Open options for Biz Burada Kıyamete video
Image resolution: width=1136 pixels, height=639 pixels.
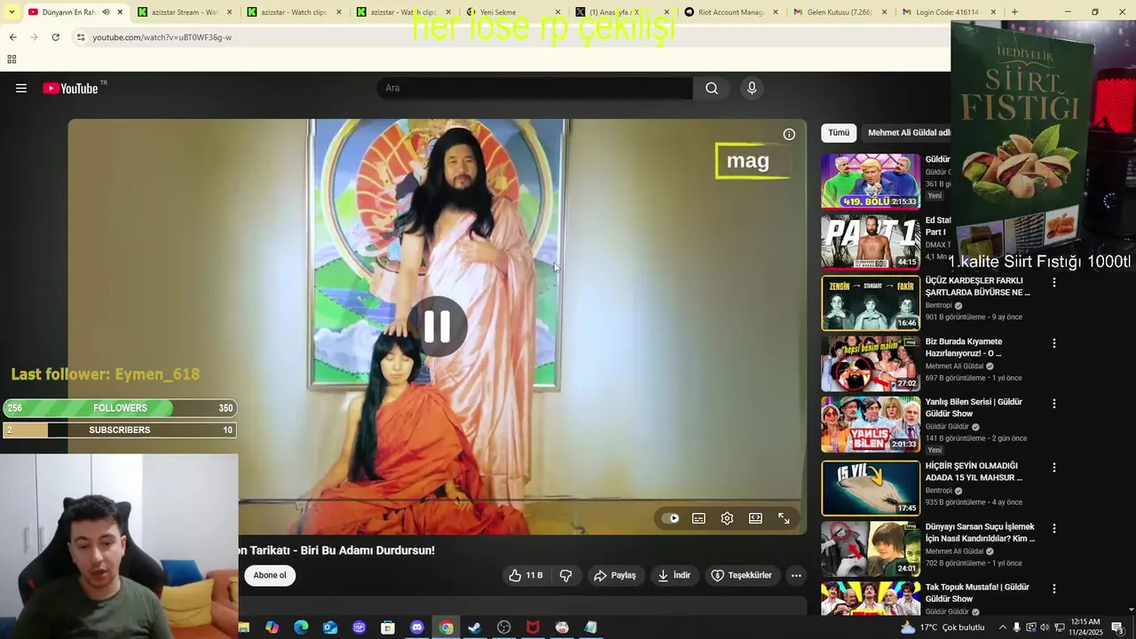1054,343
